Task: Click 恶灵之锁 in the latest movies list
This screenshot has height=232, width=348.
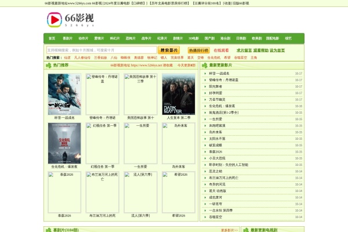Action: (x=215, y=172)
